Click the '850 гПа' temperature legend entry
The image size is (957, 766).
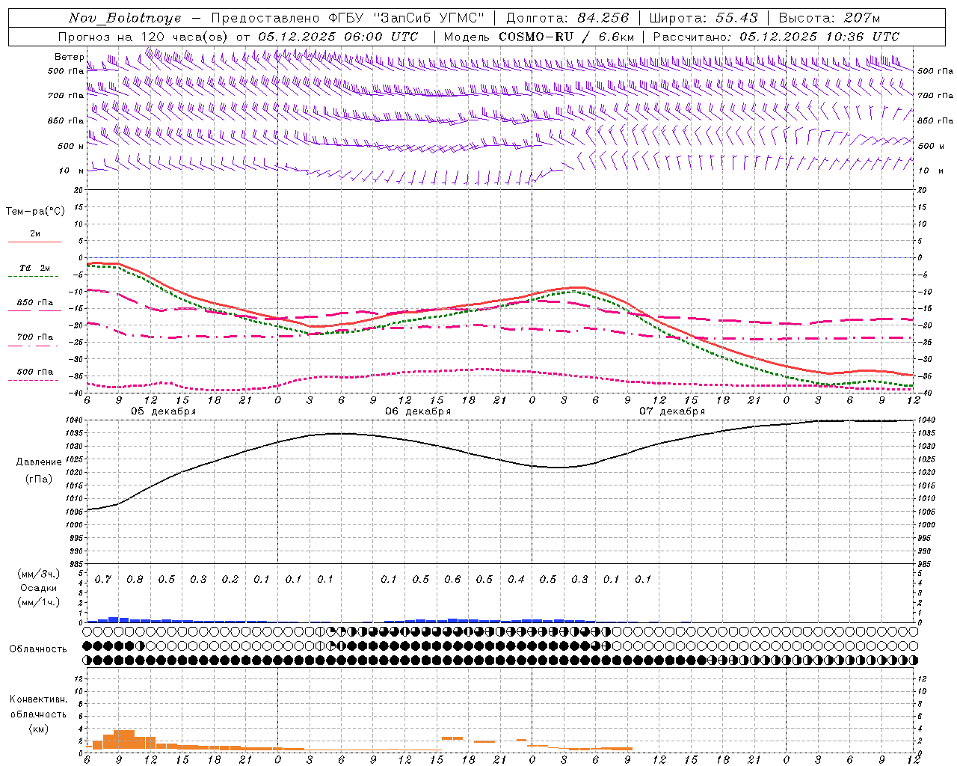tap(35, 303)
